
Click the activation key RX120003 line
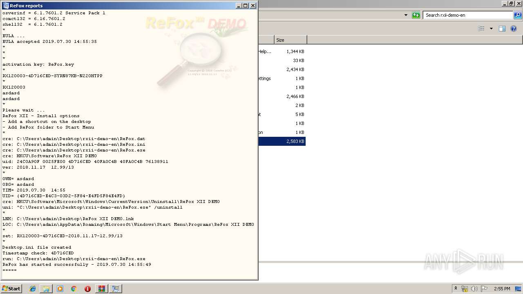[x=52, y=76]
